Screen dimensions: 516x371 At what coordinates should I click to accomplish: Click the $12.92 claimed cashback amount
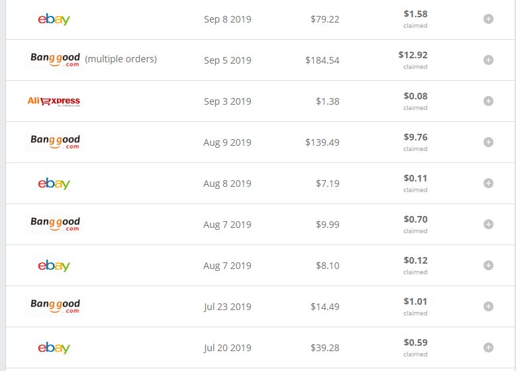tap(413, 55)
